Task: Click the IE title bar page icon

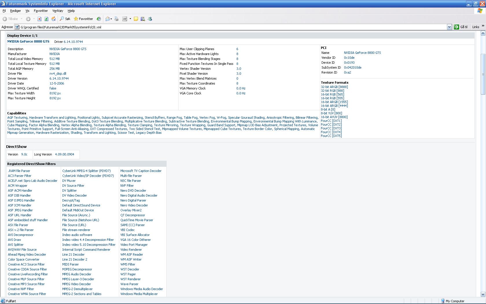Action: (3, 4)
